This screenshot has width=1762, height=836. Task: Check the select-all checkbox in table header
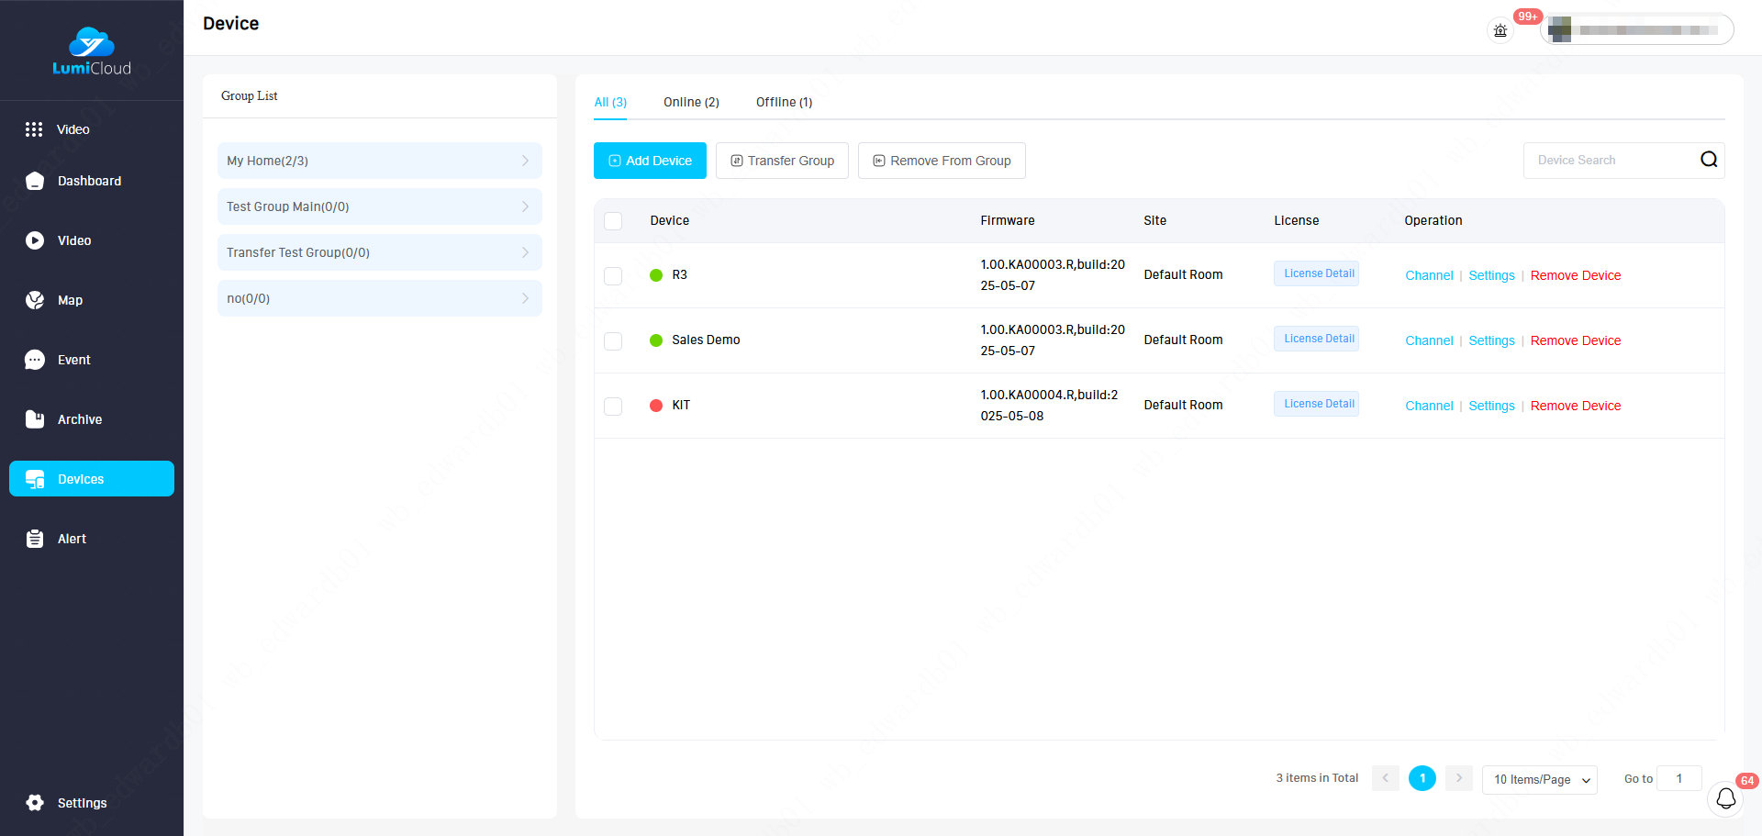613,221
